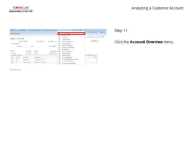
Task: Click the Year column header
Action: [12, 57]
